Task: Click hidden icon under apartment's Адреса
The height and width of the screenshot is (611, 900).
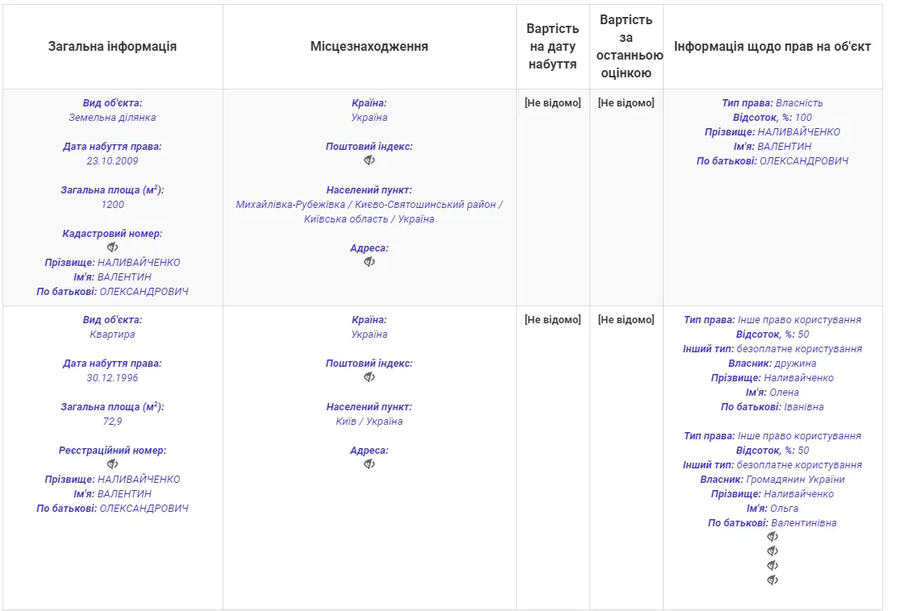Action: pyautogui.click(x=369, y=464)
